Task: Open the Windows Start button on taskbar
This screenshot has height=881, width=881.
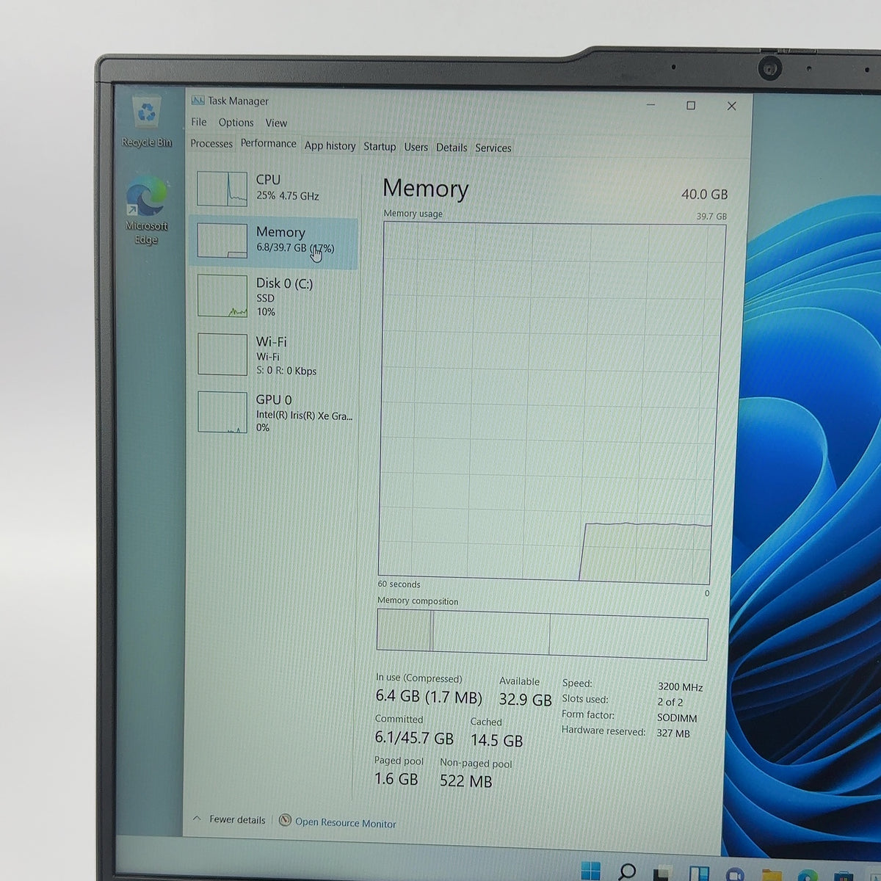Action: coord(590,870)
